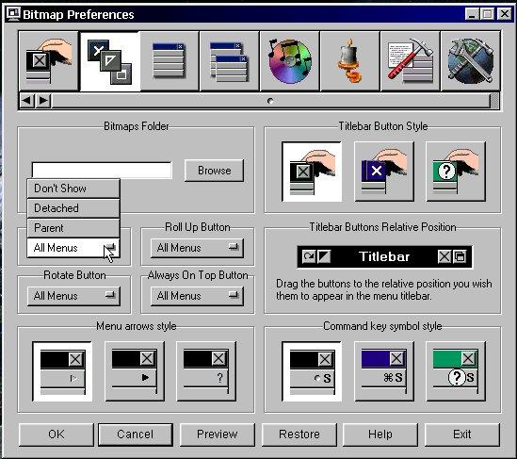The width and height of the screenshot is (517, 459).
Task: Choose blue X titlebar button style
Action: pyautogui.click(x=384, y=172)
